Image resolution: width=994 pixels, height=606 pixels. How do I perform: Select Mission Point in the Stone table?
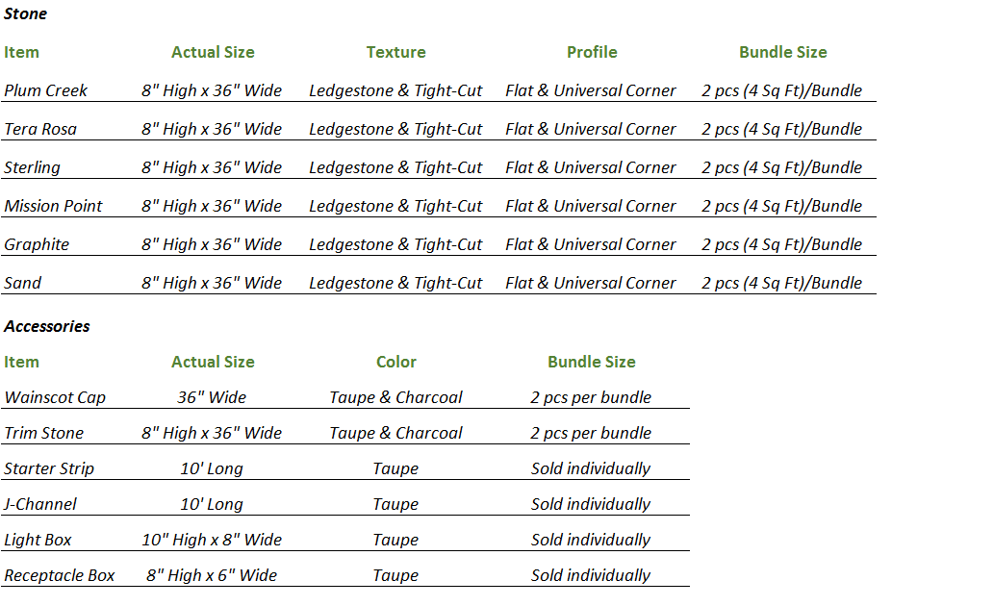point(53,206)
